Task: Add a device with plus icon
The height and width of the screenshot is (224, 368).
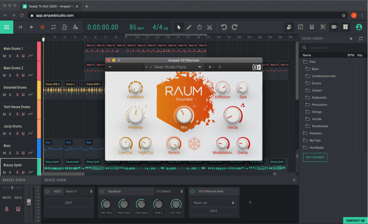Action: (x=250, y=203)
